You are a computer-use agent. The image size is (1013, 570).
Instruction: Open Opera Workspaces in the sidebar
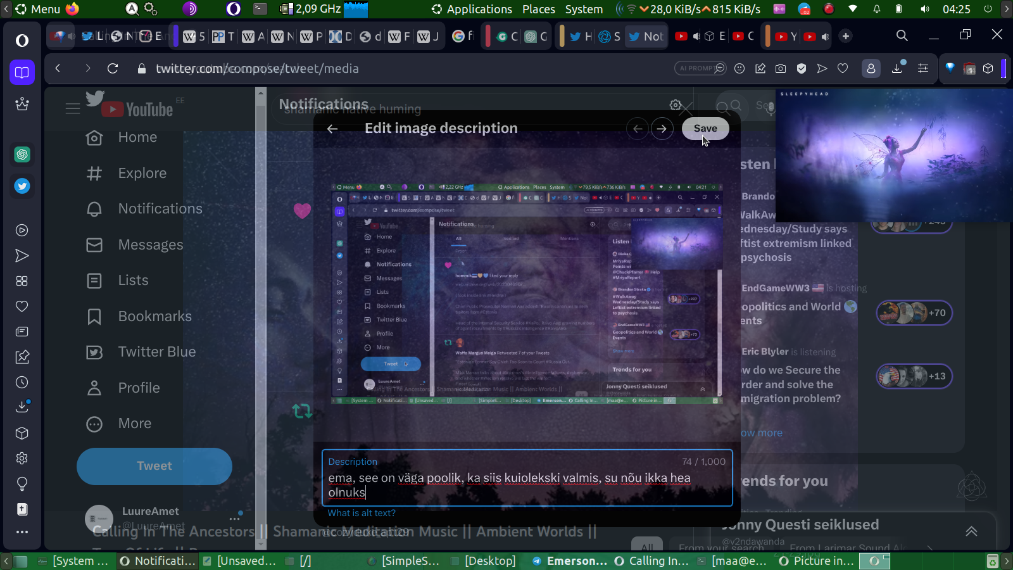(22, 72)
